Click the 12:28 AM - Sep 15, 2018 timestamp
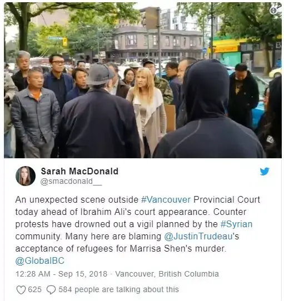 point(62,274)
